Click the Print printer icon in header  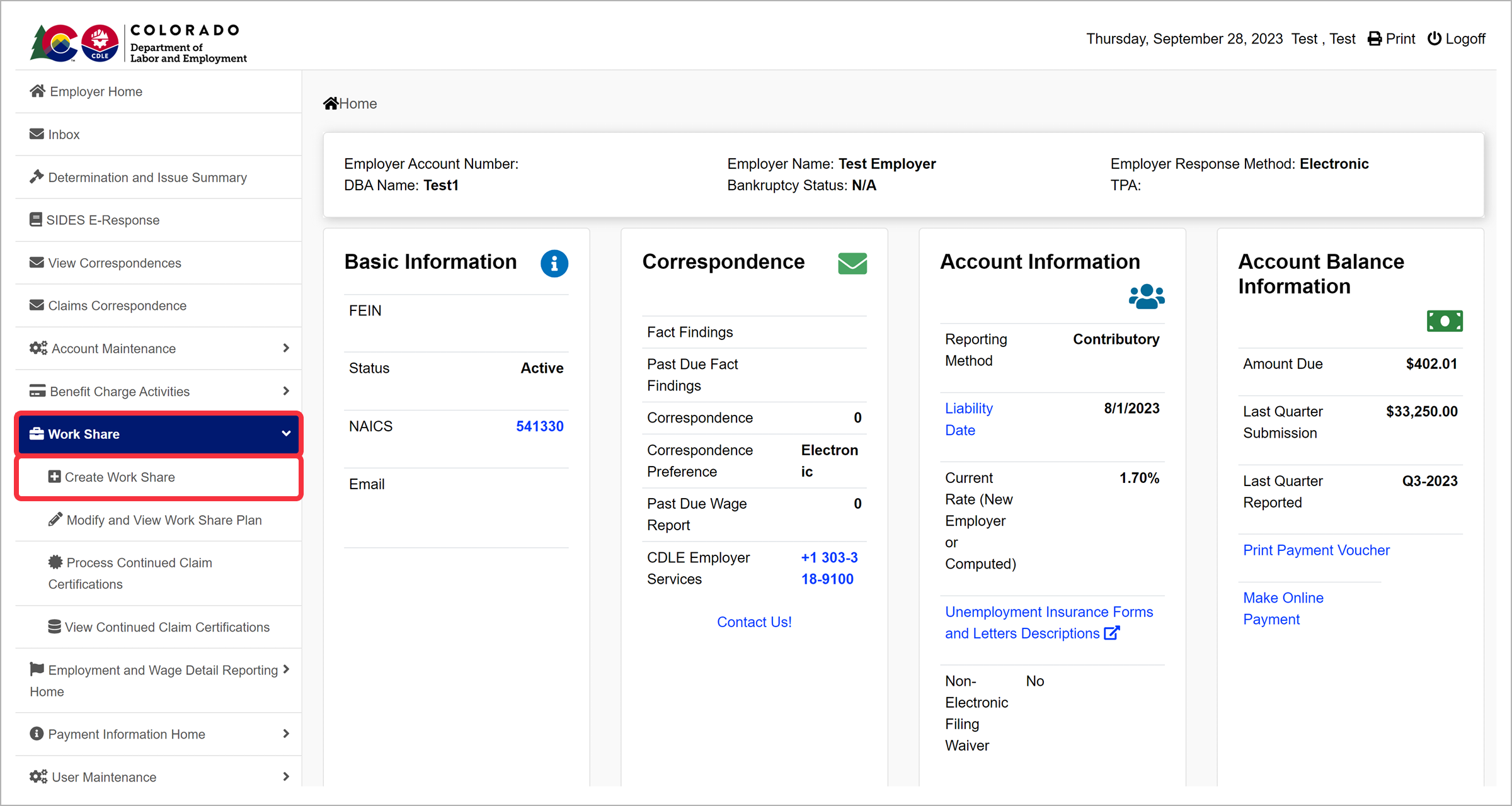click(x=1375, y=39)
